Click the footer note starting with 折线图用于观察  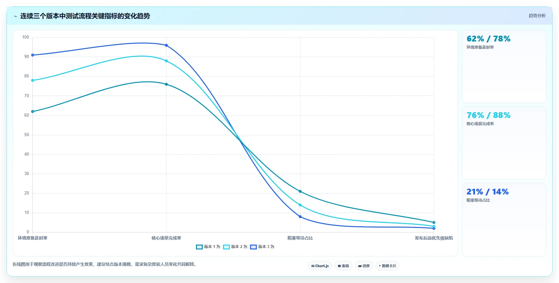105,264
